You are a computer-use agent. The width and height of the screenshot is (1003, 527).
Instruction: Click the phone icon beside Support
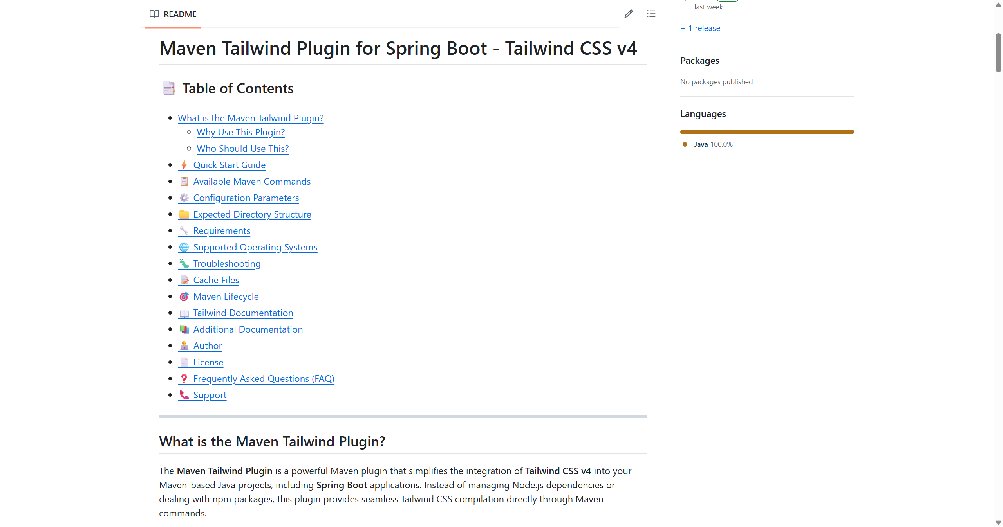pos(184,395)
